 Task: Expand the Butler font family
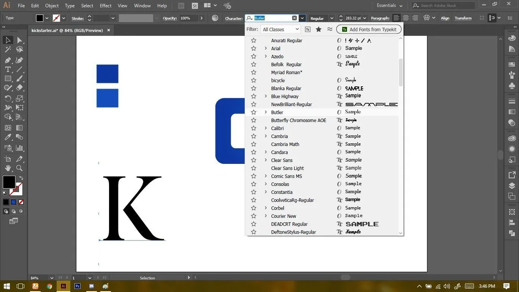coord(266,112)
